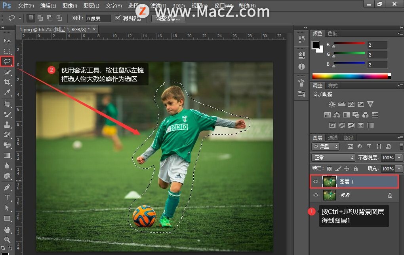This screenshot has width=404, height=255.
Task: Select the Gradient tool
Action: (7, 155)
